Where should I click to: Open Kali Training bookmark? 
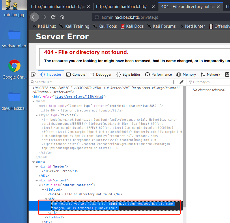[74, 26]
